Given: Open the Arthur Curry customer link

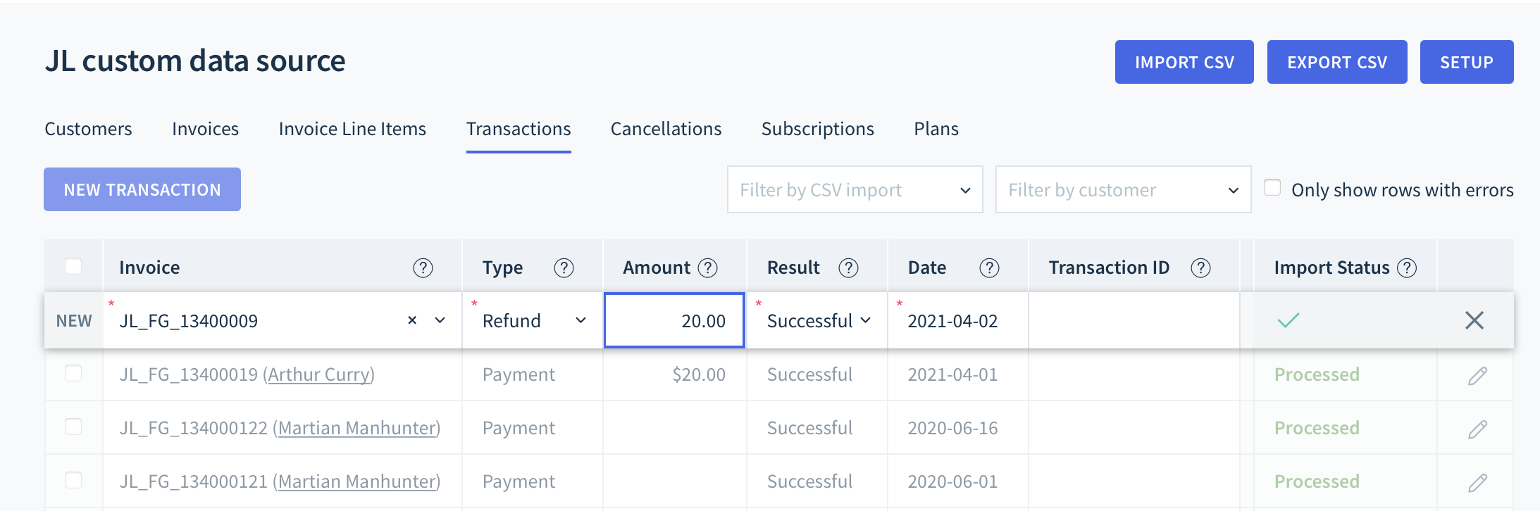Looking at the screenshot, I should click(x=321, y=374).
